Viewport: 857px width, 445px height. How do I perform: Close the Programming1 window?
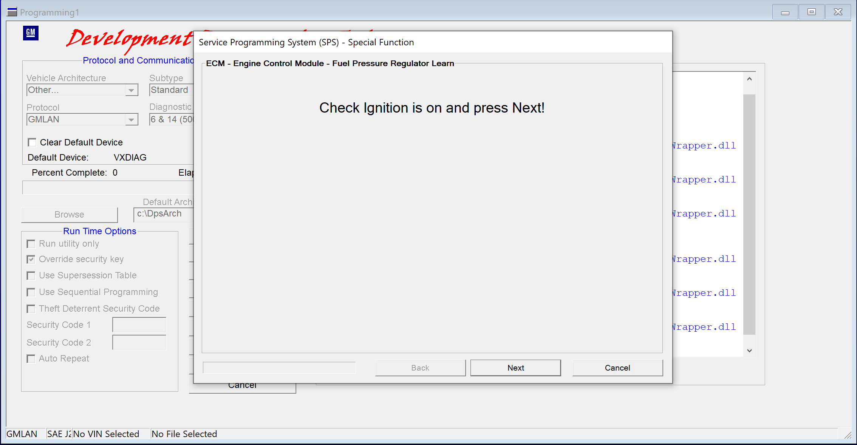[838, 12]
